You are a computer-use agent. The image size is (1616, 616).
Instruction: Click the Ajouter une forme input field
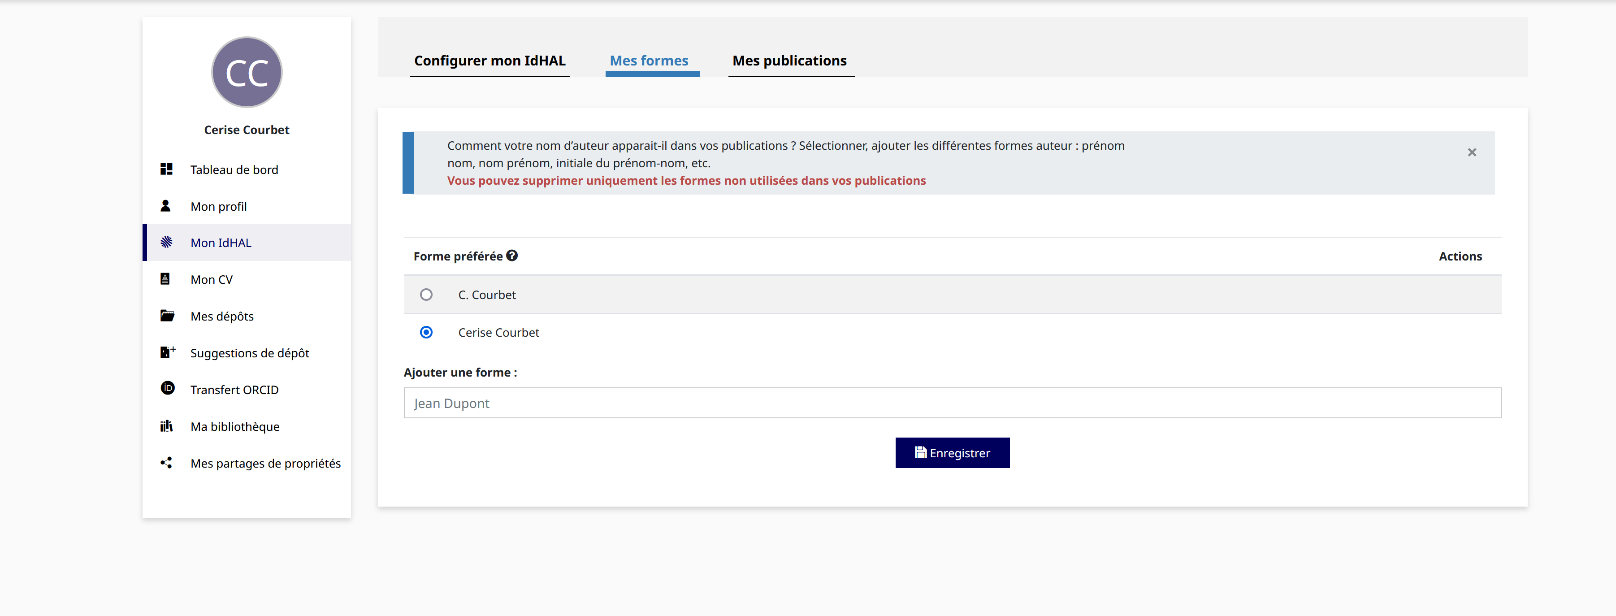click(952, 403)
